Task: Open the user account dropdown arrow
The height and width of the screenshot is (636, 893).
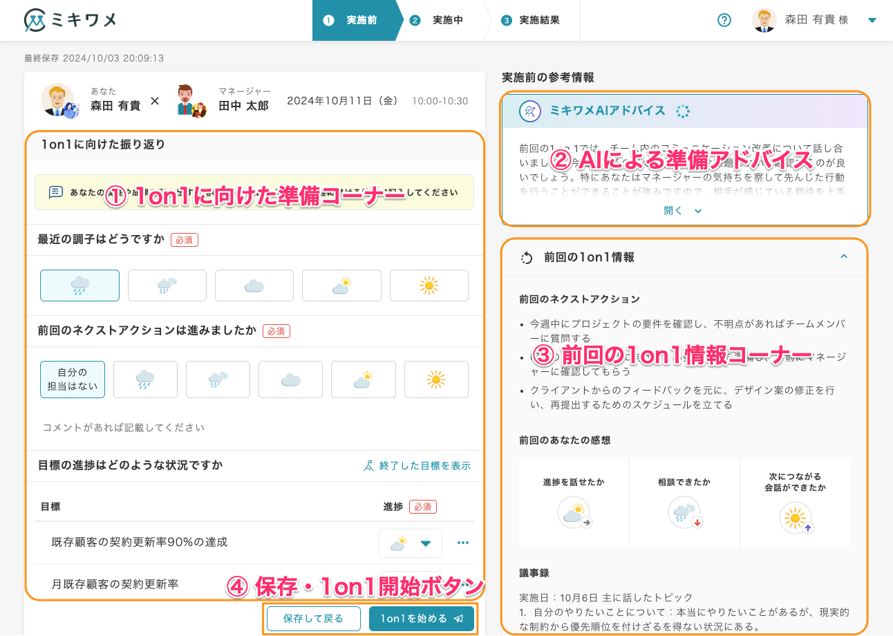Action: [872, 20]
